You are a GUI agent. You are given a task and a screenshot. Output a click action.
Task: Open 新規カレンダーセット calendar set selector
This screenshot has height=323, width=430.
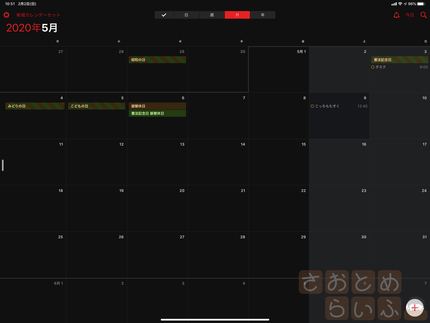pos(38,15)
